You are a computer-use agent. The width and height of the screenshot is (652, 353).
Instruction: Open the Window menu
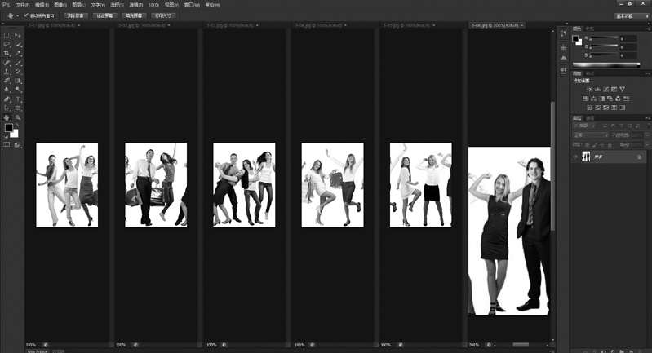coord(192,5)
